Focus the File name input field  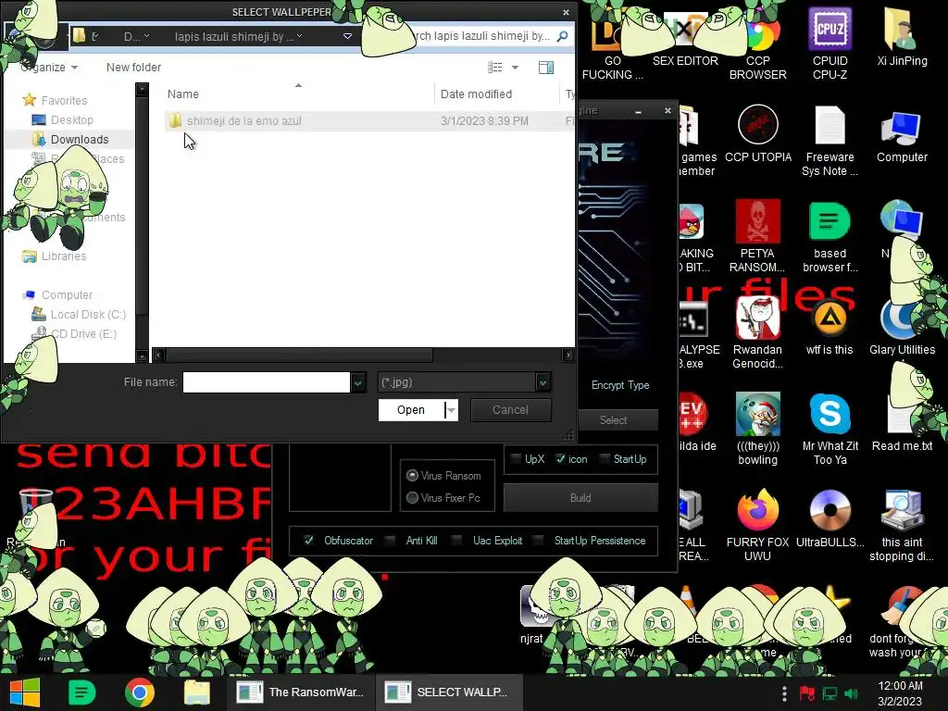[x=266, y=382]
